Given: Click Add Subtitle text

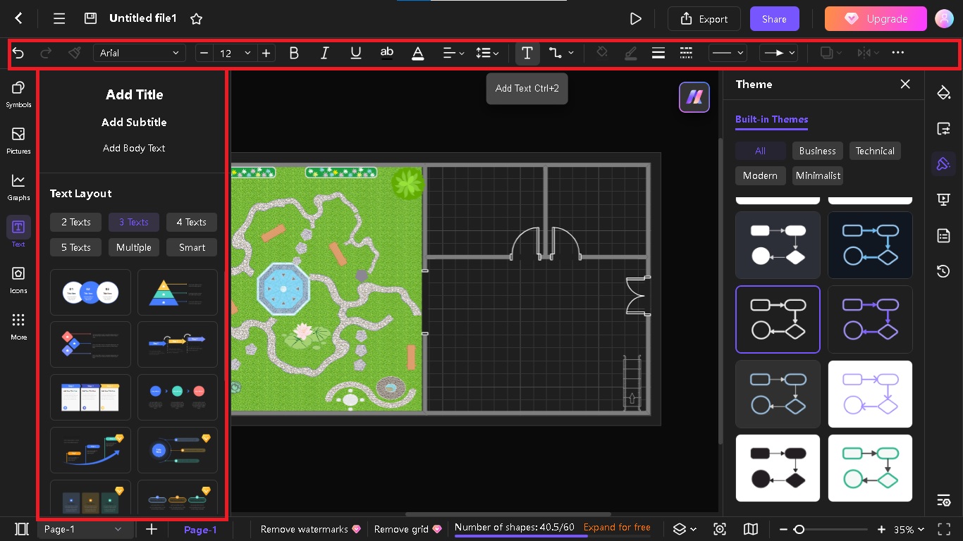Looking at the screenshot, I should point(134,122).
